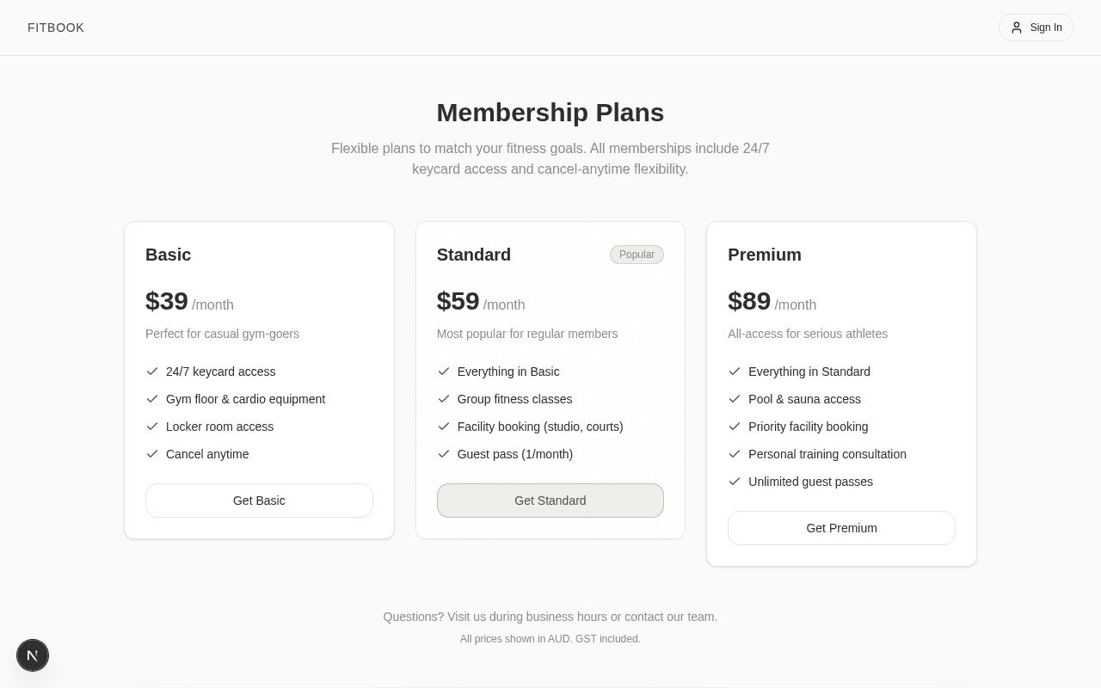1101x688 pixels.
Task: Click checkmark beside Priority facility booking
Action: point(735,427)
